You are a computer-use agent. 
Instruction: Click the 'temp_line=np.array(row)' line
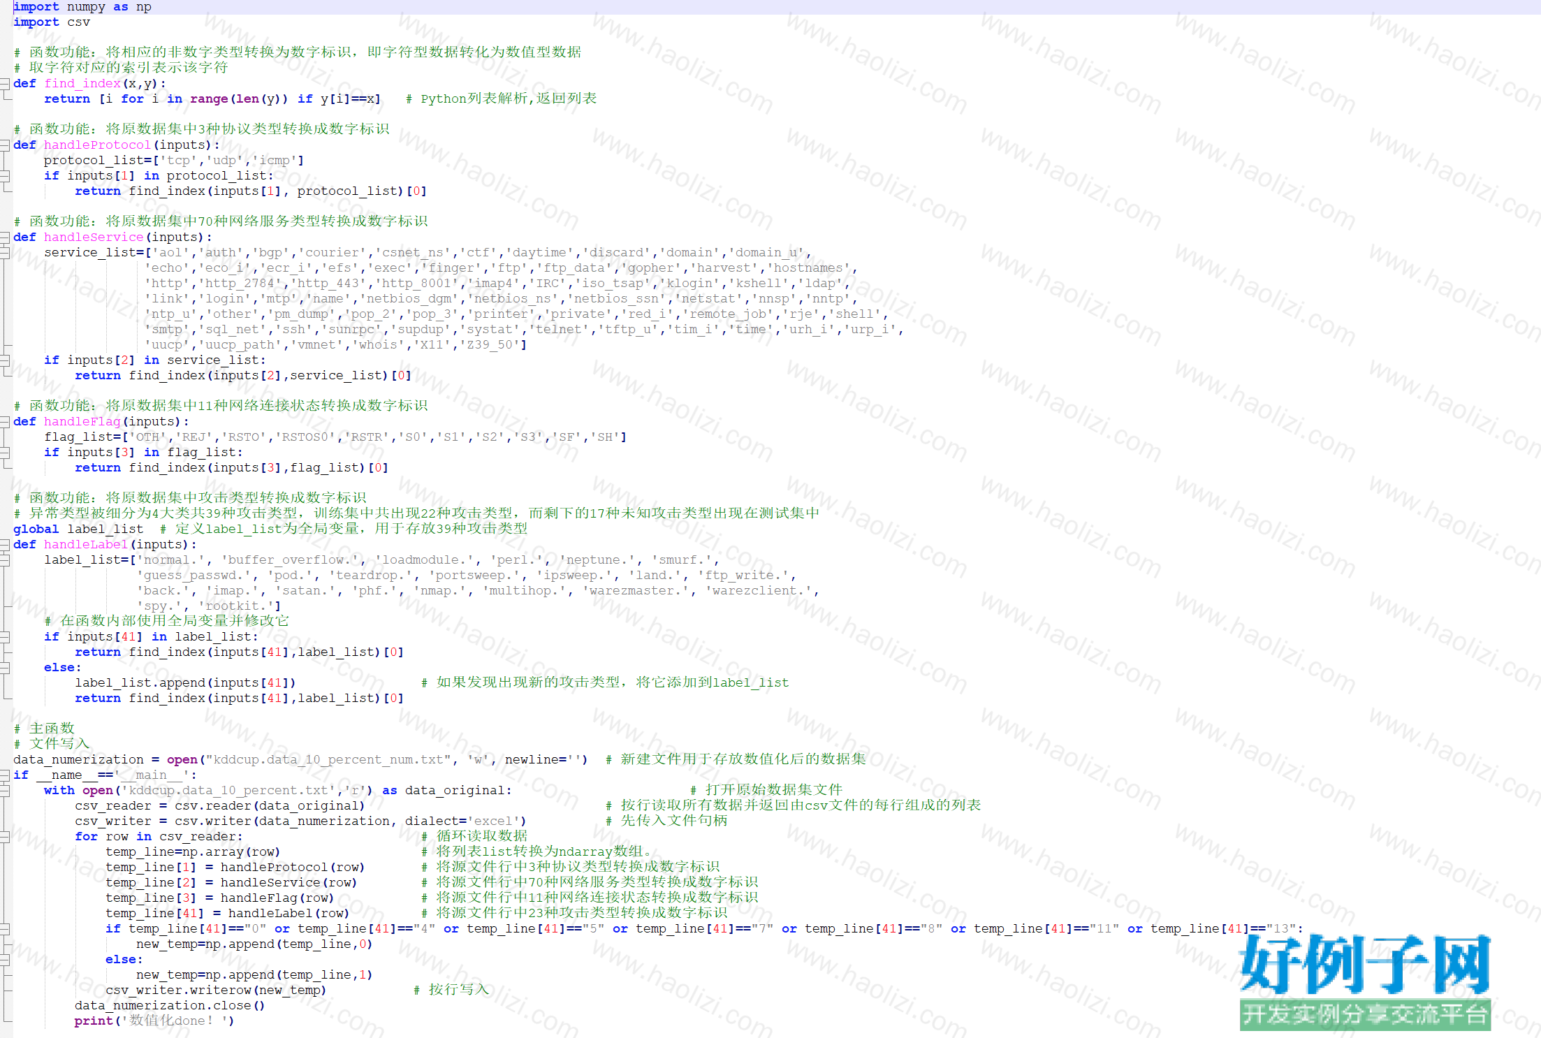coord(193,852)
